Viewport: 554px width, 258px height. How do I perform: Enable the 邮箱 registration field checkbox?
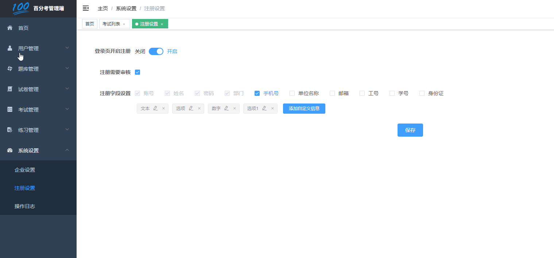pos(332,93)
